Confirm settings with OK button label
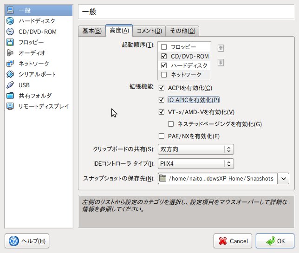Screen dimensions: 299x253 click(281, 241)
